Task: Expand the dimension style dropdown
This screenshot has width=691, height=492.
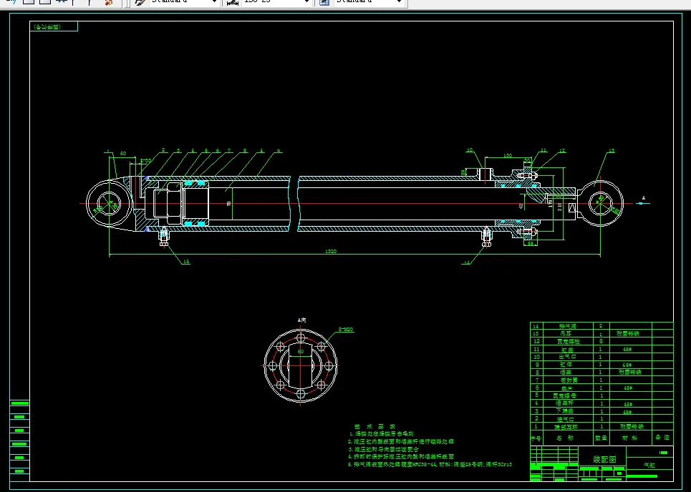Action: (306, 1)
